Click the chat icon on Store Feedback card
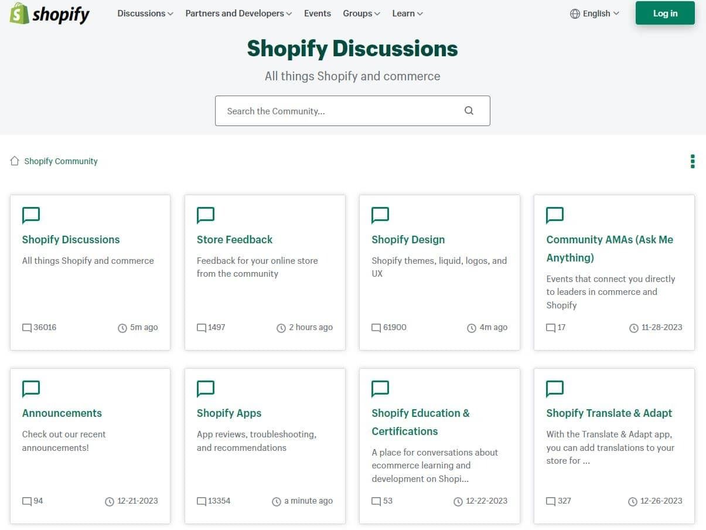The image size is (706, 530). (x=206, y=215)
